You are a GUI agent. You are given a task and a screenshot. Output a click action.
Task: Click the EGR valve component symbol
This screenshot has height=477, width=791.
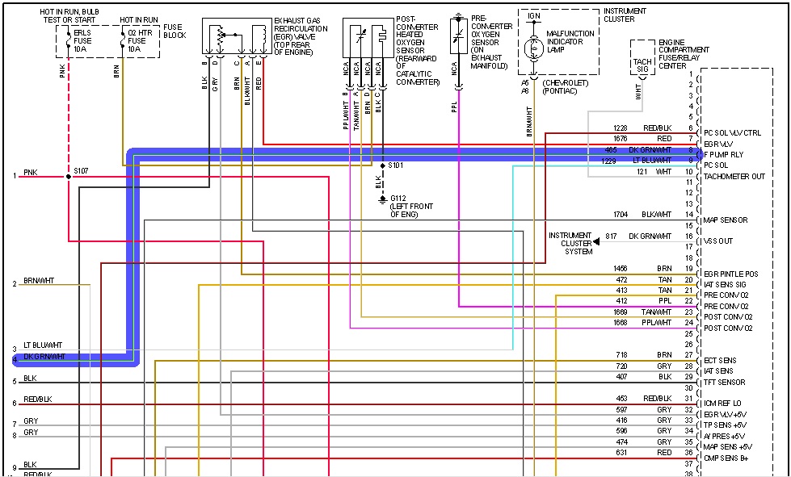237,36
